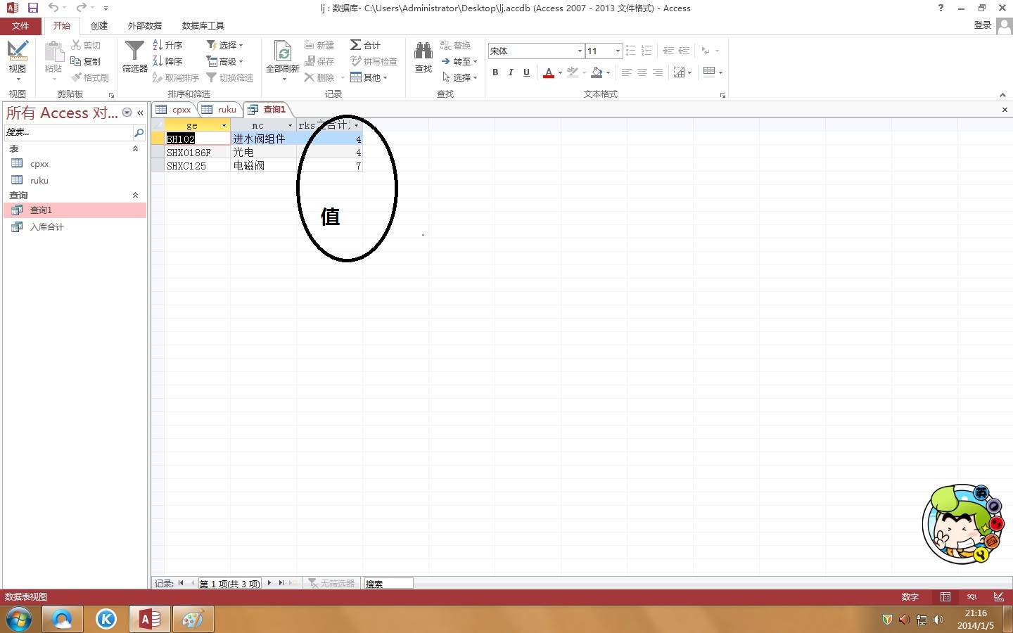Viewport: 1013px width, 633px height.
Task: Sort descending with 降序 button
Action: click(x=167, y=62)
